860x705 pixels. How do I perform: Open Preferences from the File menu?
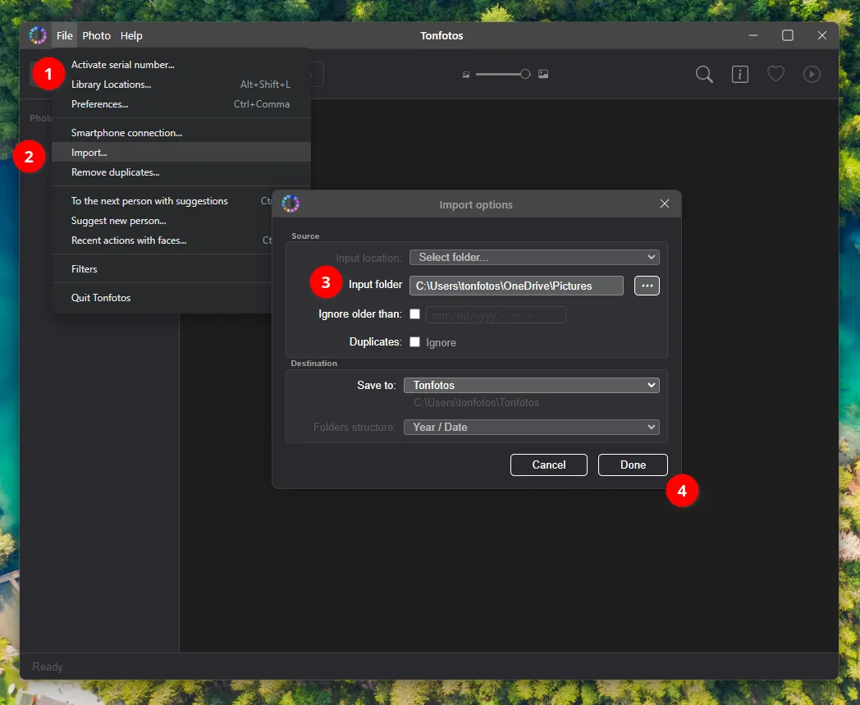coord(181,104)
